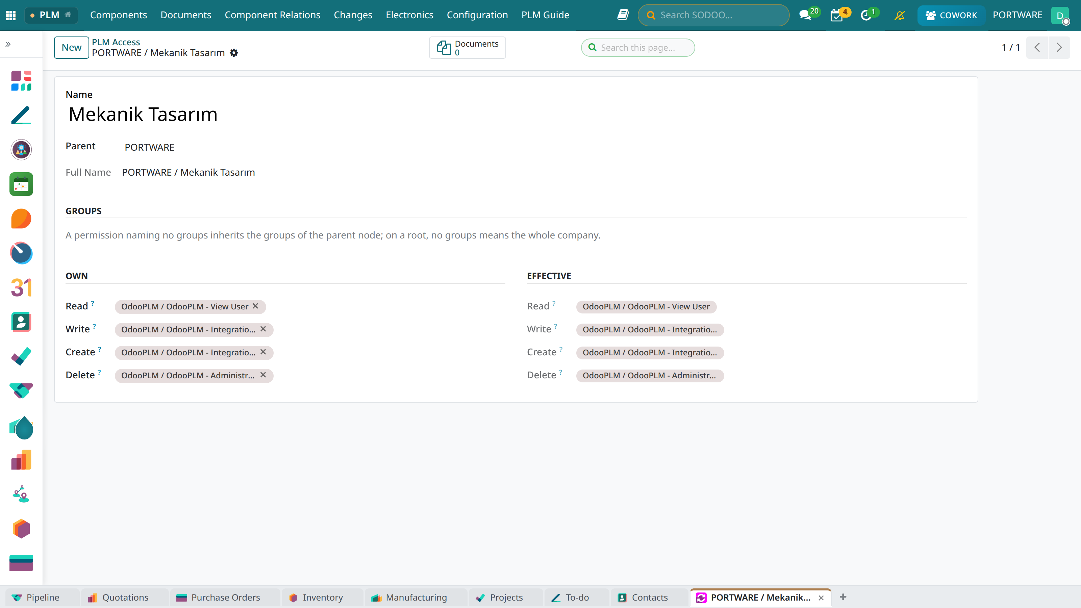This screenshot has height=608, width=1081.
Task: Open the PORTWARE company switcher
Action: point(1017,15)
